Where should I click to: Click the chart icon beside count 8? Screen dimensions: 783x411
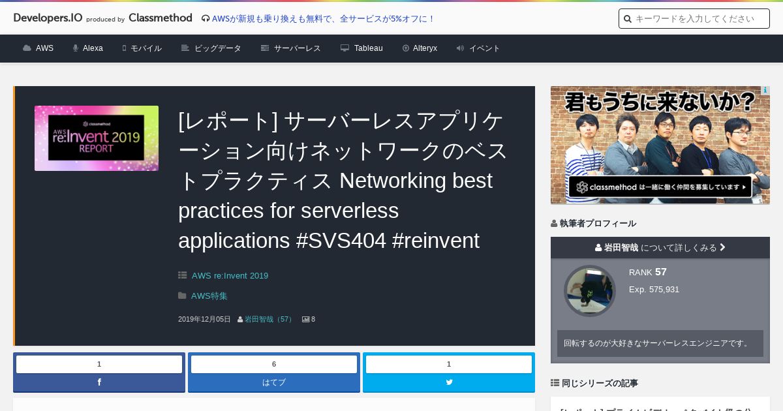305,320
